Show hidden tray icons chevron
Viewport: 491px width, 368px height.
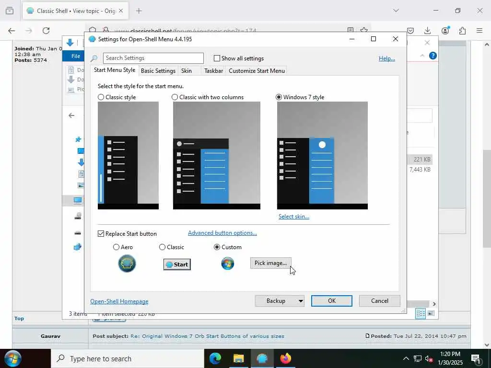click(x=406, y=358)
